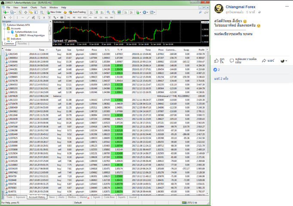This screenshot has height=206, width=293.
Task: Open the Chiangmai Forex page link
Action: tap(240, 7)
